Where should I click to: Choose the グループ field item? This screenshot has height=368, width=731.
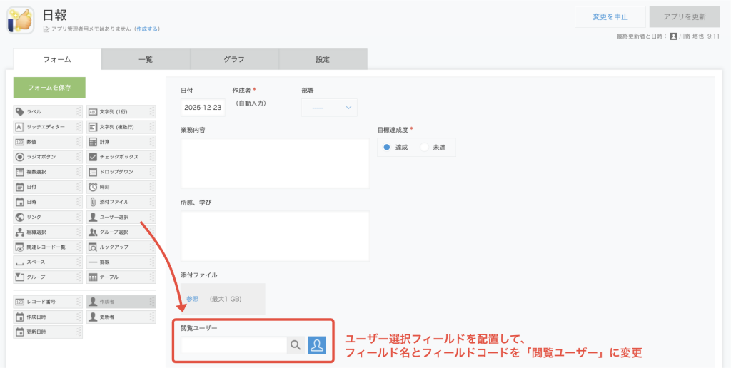tap(48, 277)
